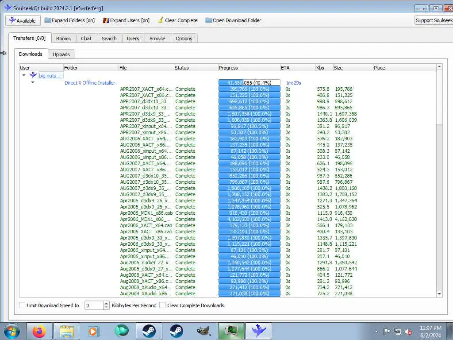Switch to the Uploads sub-tab
Screen dimensions: 453x340
[61, 54]
